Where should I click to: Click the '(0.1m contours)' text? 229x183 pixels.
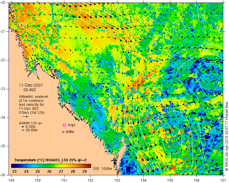click(x=31, y=101)
